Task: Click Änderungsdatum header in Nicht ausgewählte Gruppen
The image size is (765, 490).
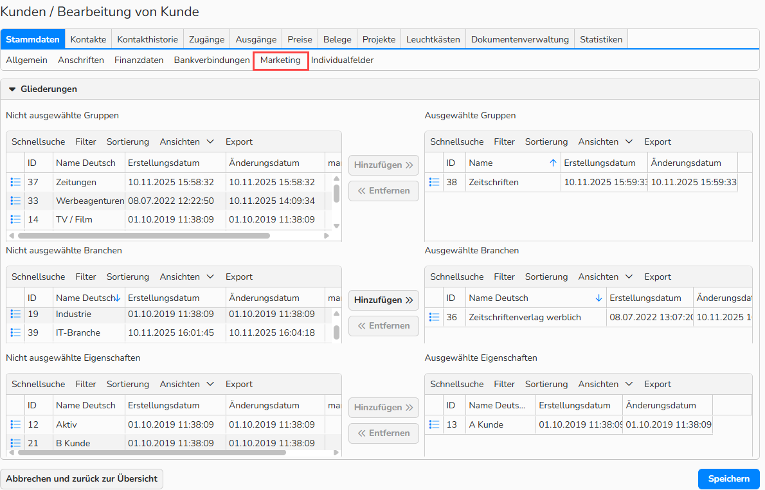Action: (275, 163)
